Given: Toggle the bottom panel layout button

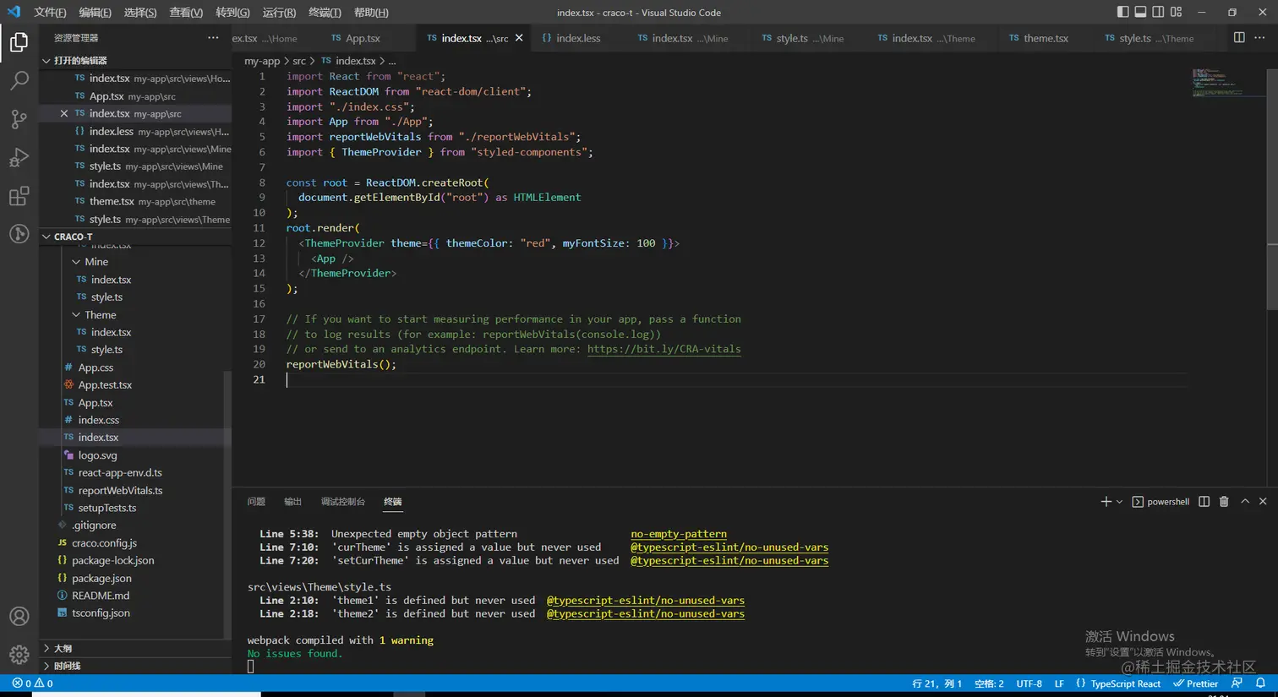Looking at the screenshot, I should click(x=1140, y=12).
